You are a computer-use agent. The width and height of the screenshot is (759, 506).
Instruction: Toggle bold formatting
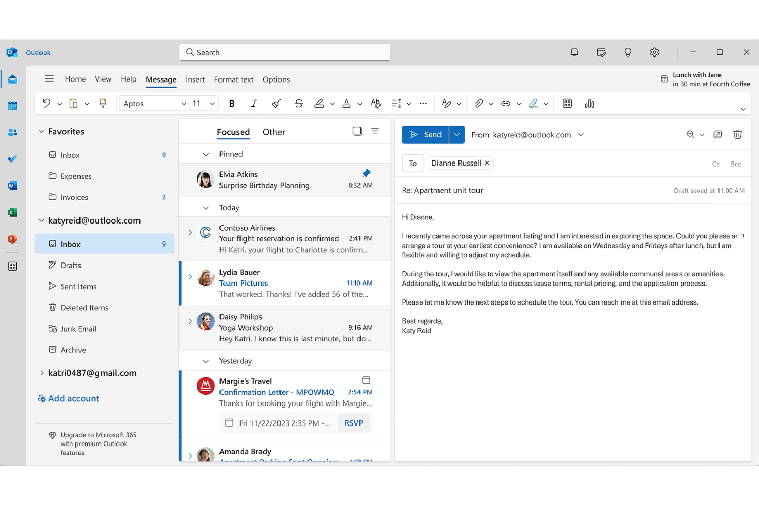pyautogui.click(x=232, y=103)
